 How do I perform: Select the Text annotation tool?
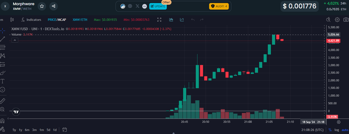click(3, 81)
